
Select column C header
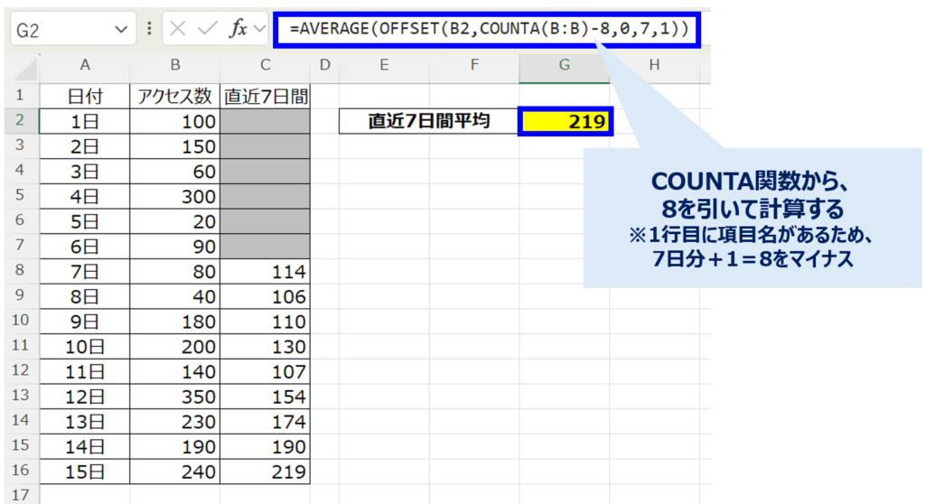pyautogui.click(x=266, y=65)
